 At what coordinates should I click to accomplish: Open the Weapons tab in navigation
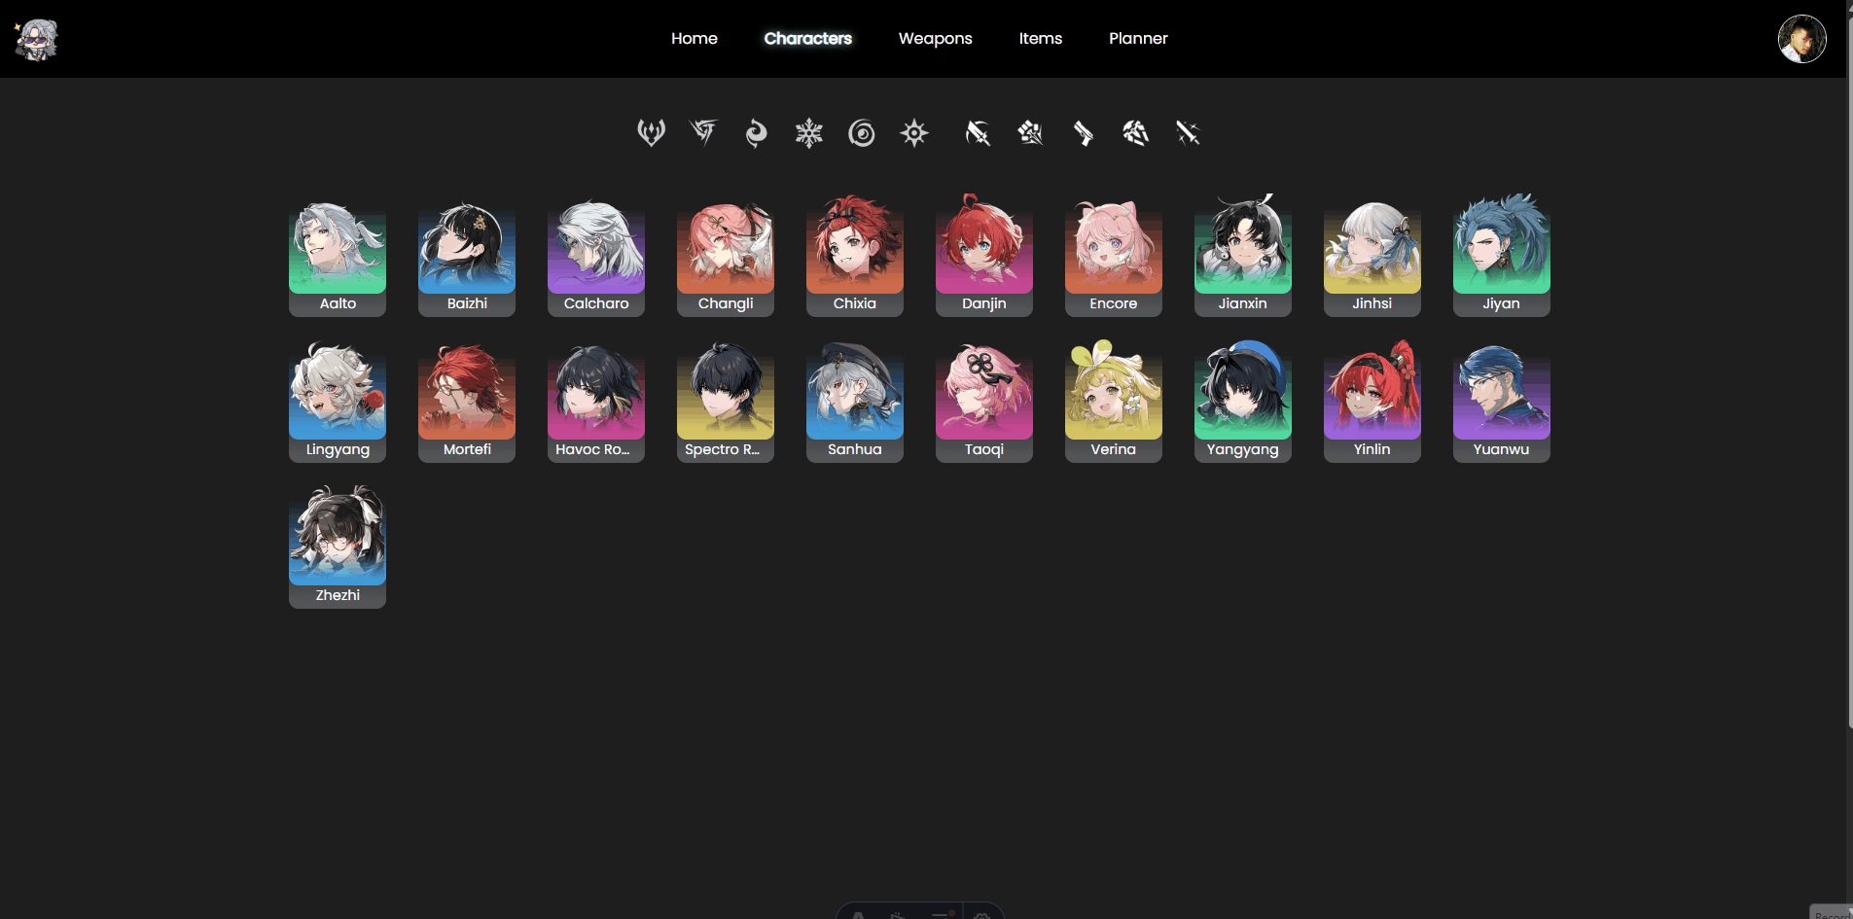point(935,38)
